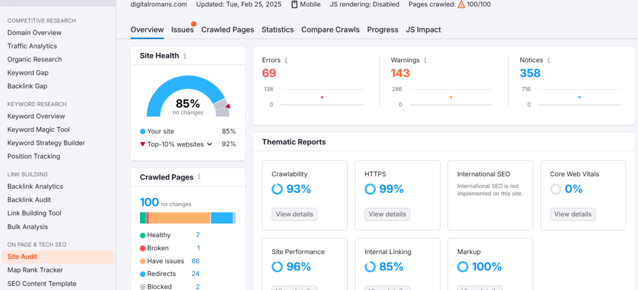The image size is (638, 290).
Task: Click the Errors info icon
Action: pos(286,60)
